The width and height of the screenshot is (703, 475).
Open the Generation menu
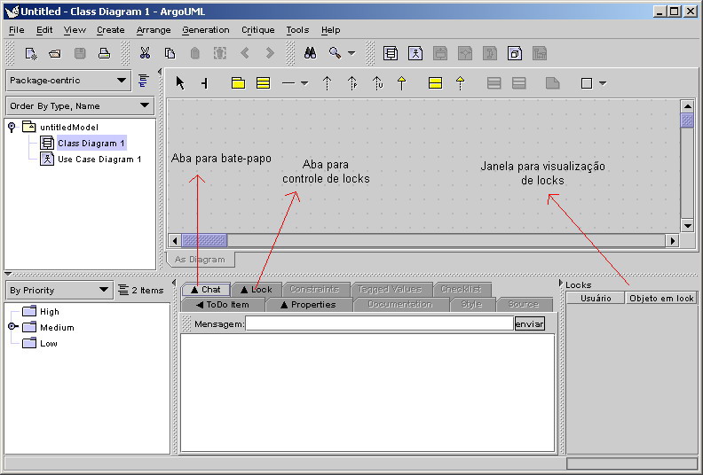tap(205, 30)
